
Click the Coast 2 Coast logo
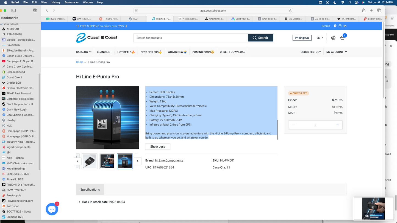pyautogui.click(x=97, y=38)
